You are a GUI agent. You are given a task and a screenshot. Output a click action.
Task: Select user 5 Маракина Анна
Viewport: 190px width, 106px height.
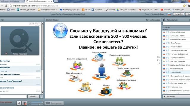click(x=176, y=87)
